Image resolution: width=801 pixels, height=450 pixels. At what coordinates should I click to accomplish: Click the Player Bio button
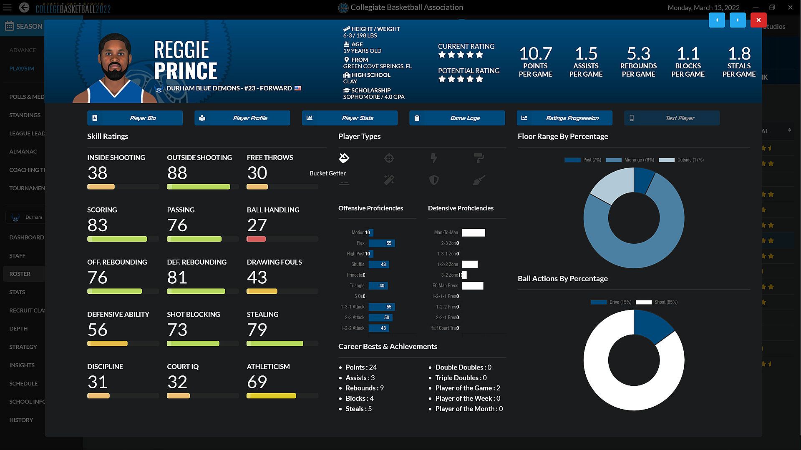coord(135,118)
